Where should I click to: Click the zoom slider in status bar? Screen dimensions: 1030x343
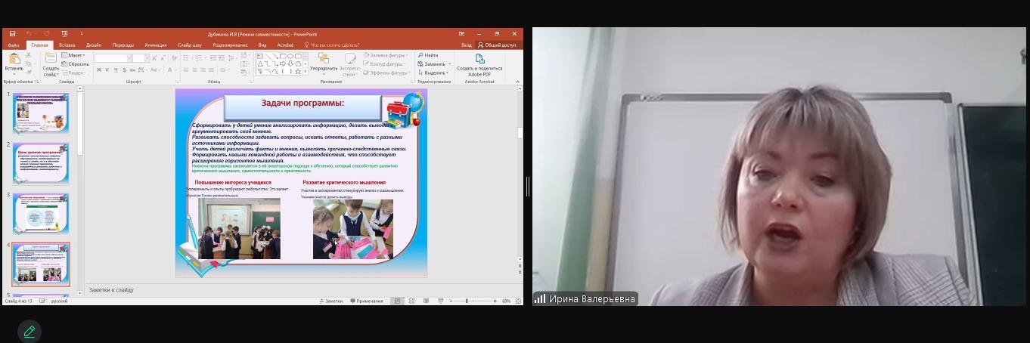pos(467,301)
